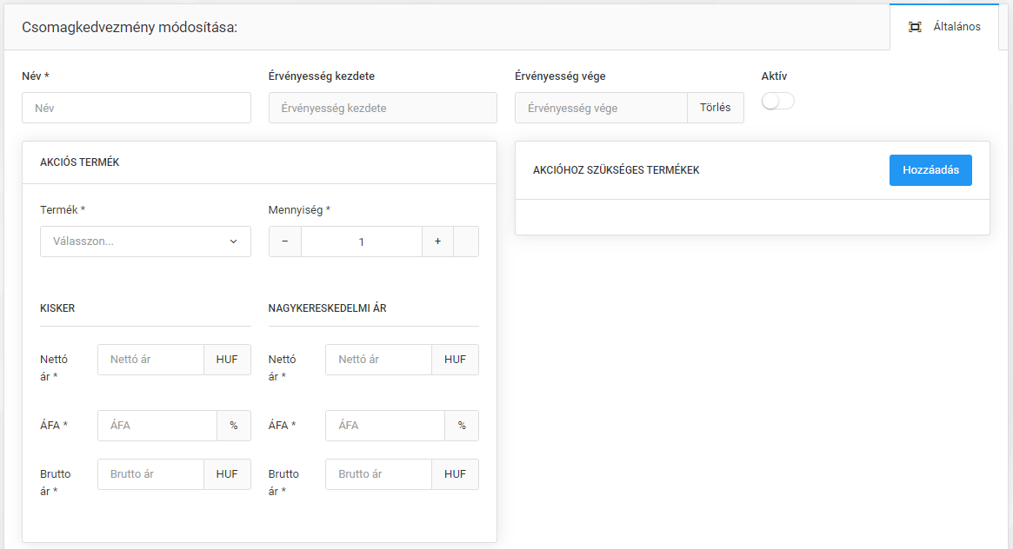Open the Érvényesség kezdete date field
This screenshot has height=549, width=1013.
[x=383, y=109]
